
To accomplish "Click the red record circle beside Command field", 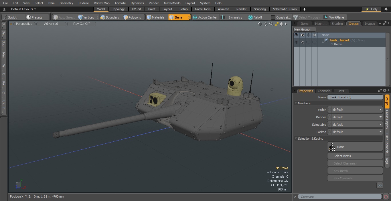I will point(386,197).
